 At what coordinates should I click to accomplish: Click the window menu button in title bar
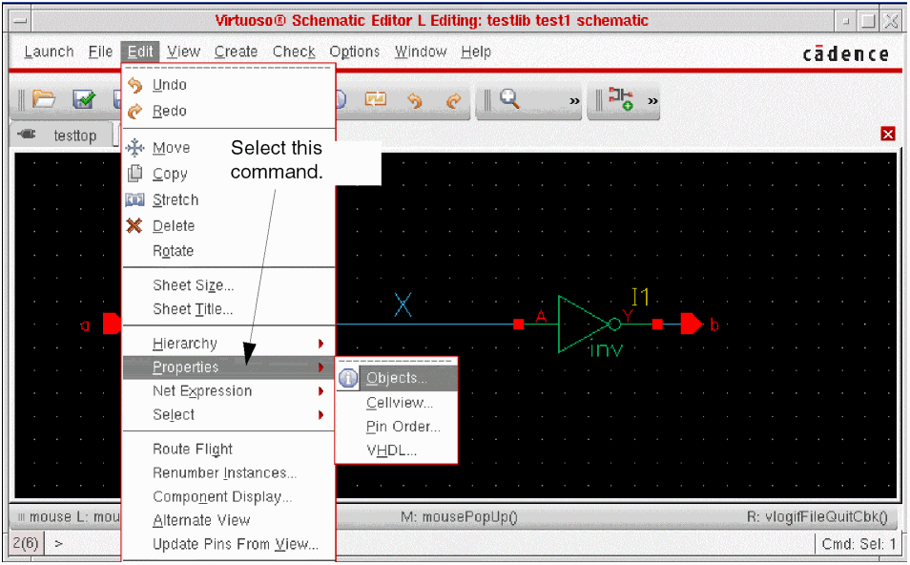tap(20, 22)
